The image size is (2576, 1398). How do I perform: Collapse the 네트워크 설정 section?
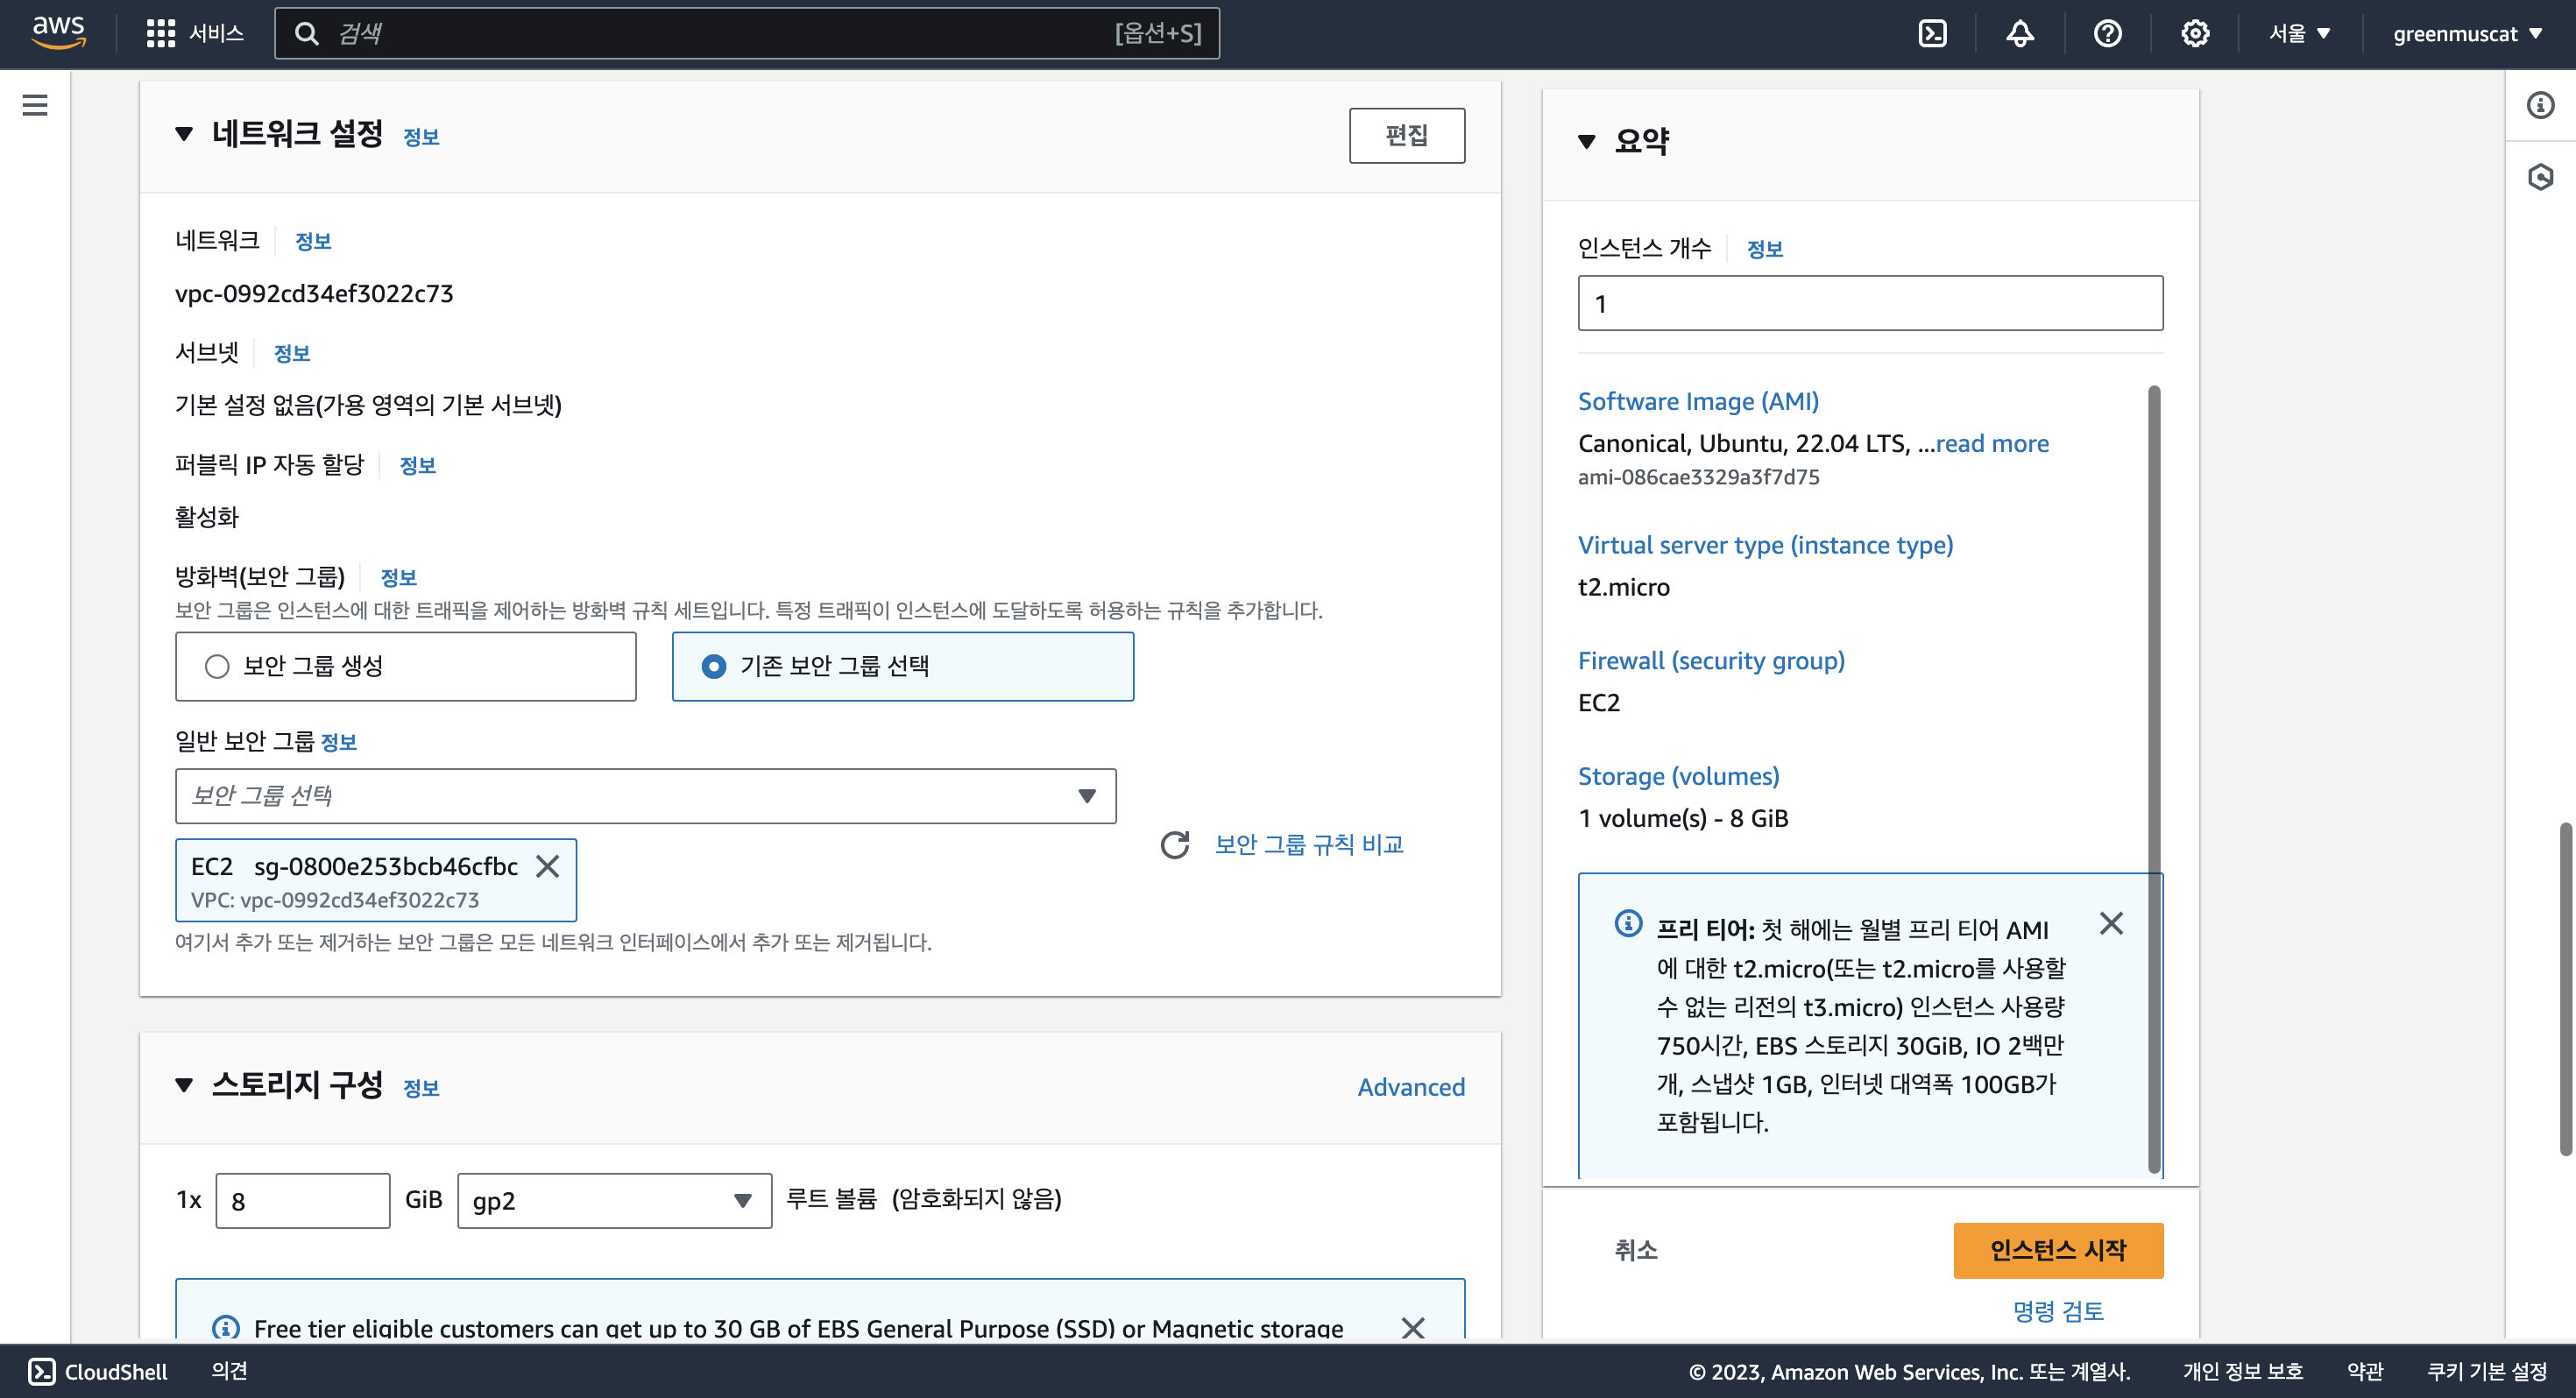[183, 134]
